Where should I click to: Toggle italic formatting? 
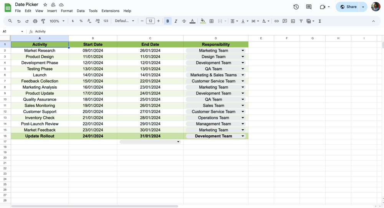tap(176, 21)
